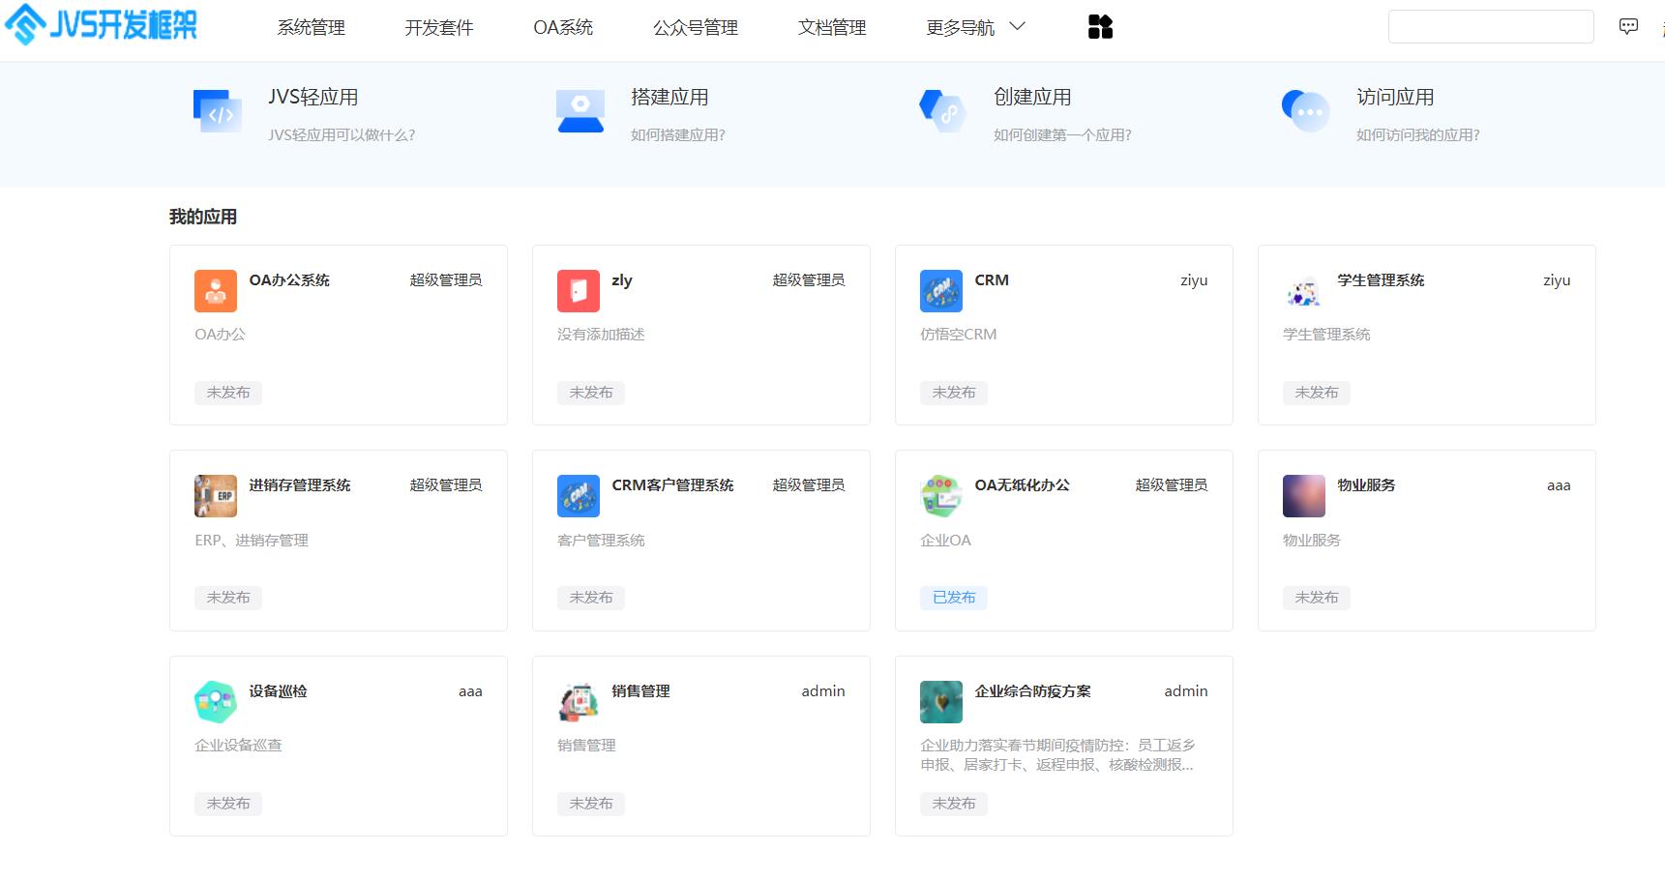Open link 如何搭建应用?
Image resolution: width=1665 pixels, height=880 pixels.
(678, 135)
